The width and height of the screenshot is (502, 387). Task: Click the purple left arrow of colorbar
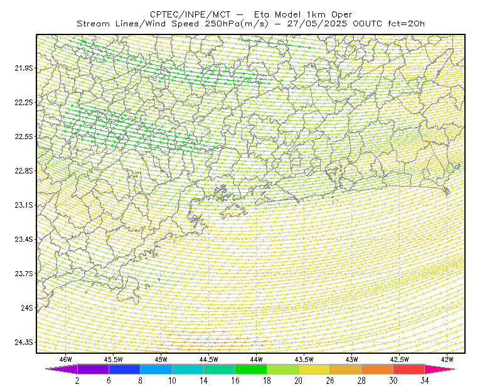(x=61, y=369)
